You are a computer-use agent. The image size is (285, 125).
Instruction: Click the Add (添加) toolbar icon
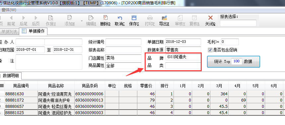(x=69, y=18)
